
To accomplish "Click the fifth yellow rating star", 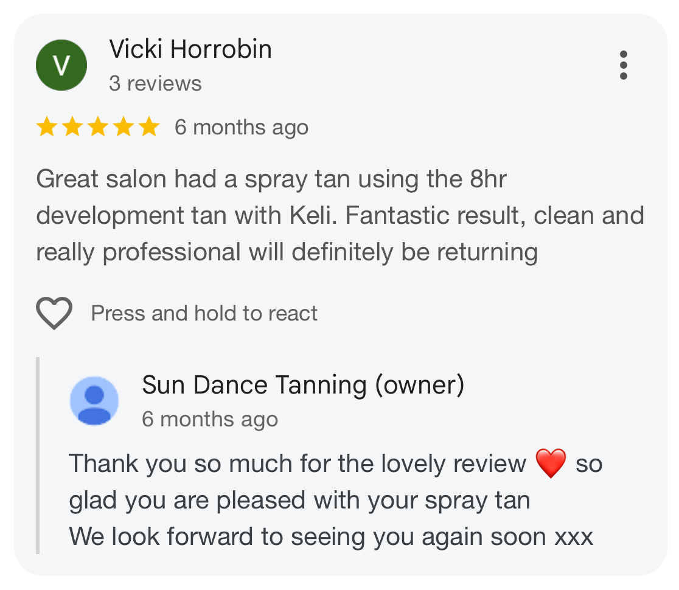I will tap(150, 127).
